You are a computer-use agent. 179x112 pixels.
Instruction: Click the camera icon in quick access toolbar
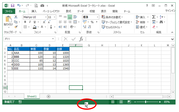42,5
